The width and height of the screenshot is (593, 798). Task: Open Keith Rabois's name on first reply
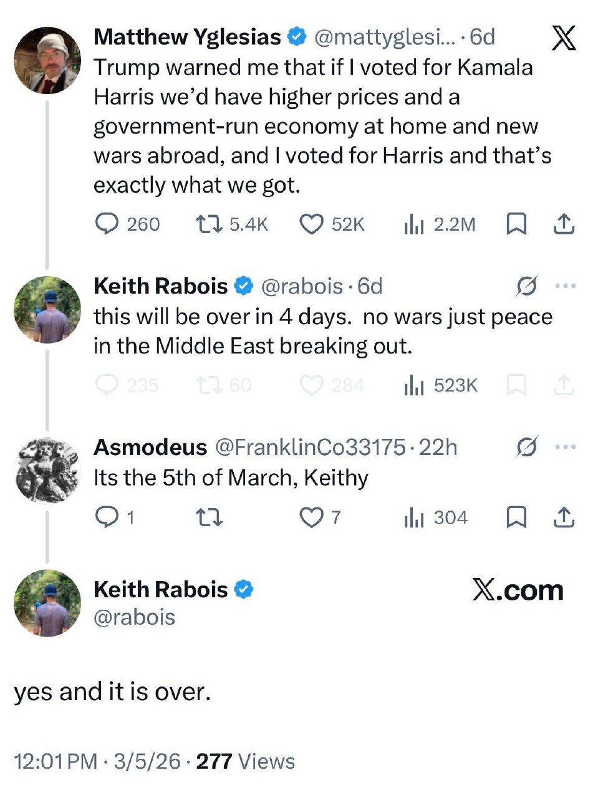click(x=160, y=286)
